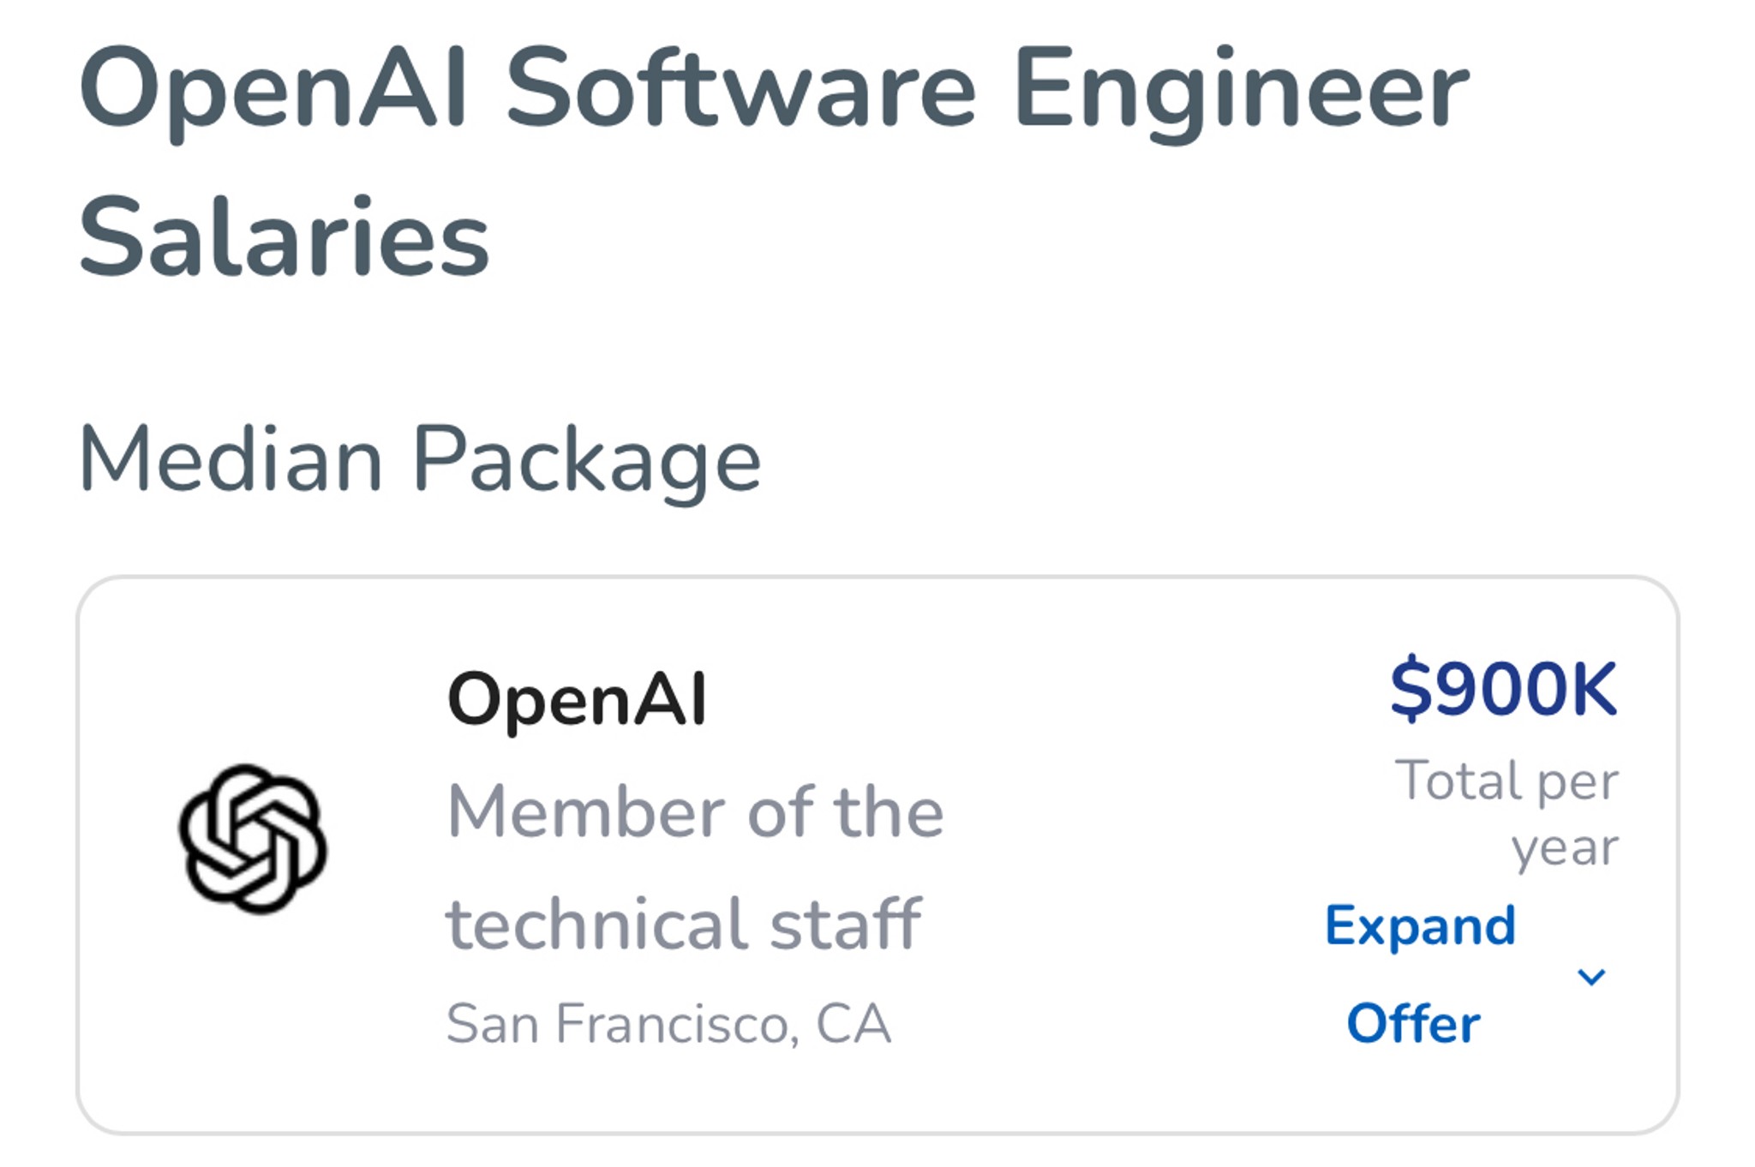
Task: Click 'Software' in the page heading
Action: pos(740,90)
